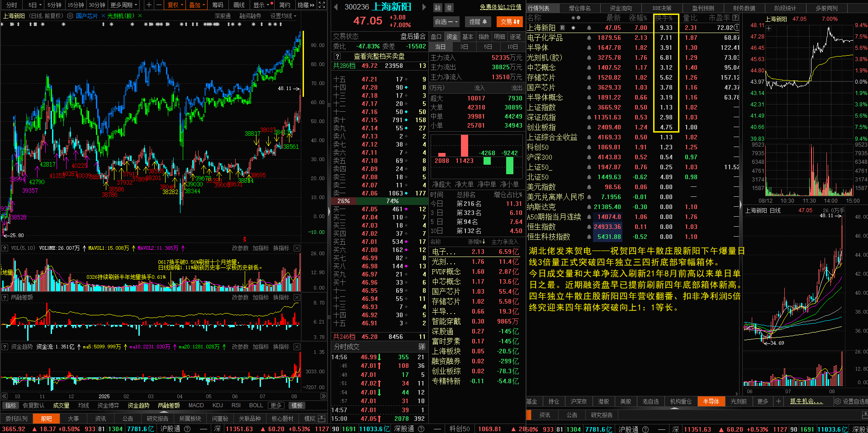Open the 5日 period dropdown
This screenshot has height=433, width=868.
pyautogui.click(x=34, y=5)
